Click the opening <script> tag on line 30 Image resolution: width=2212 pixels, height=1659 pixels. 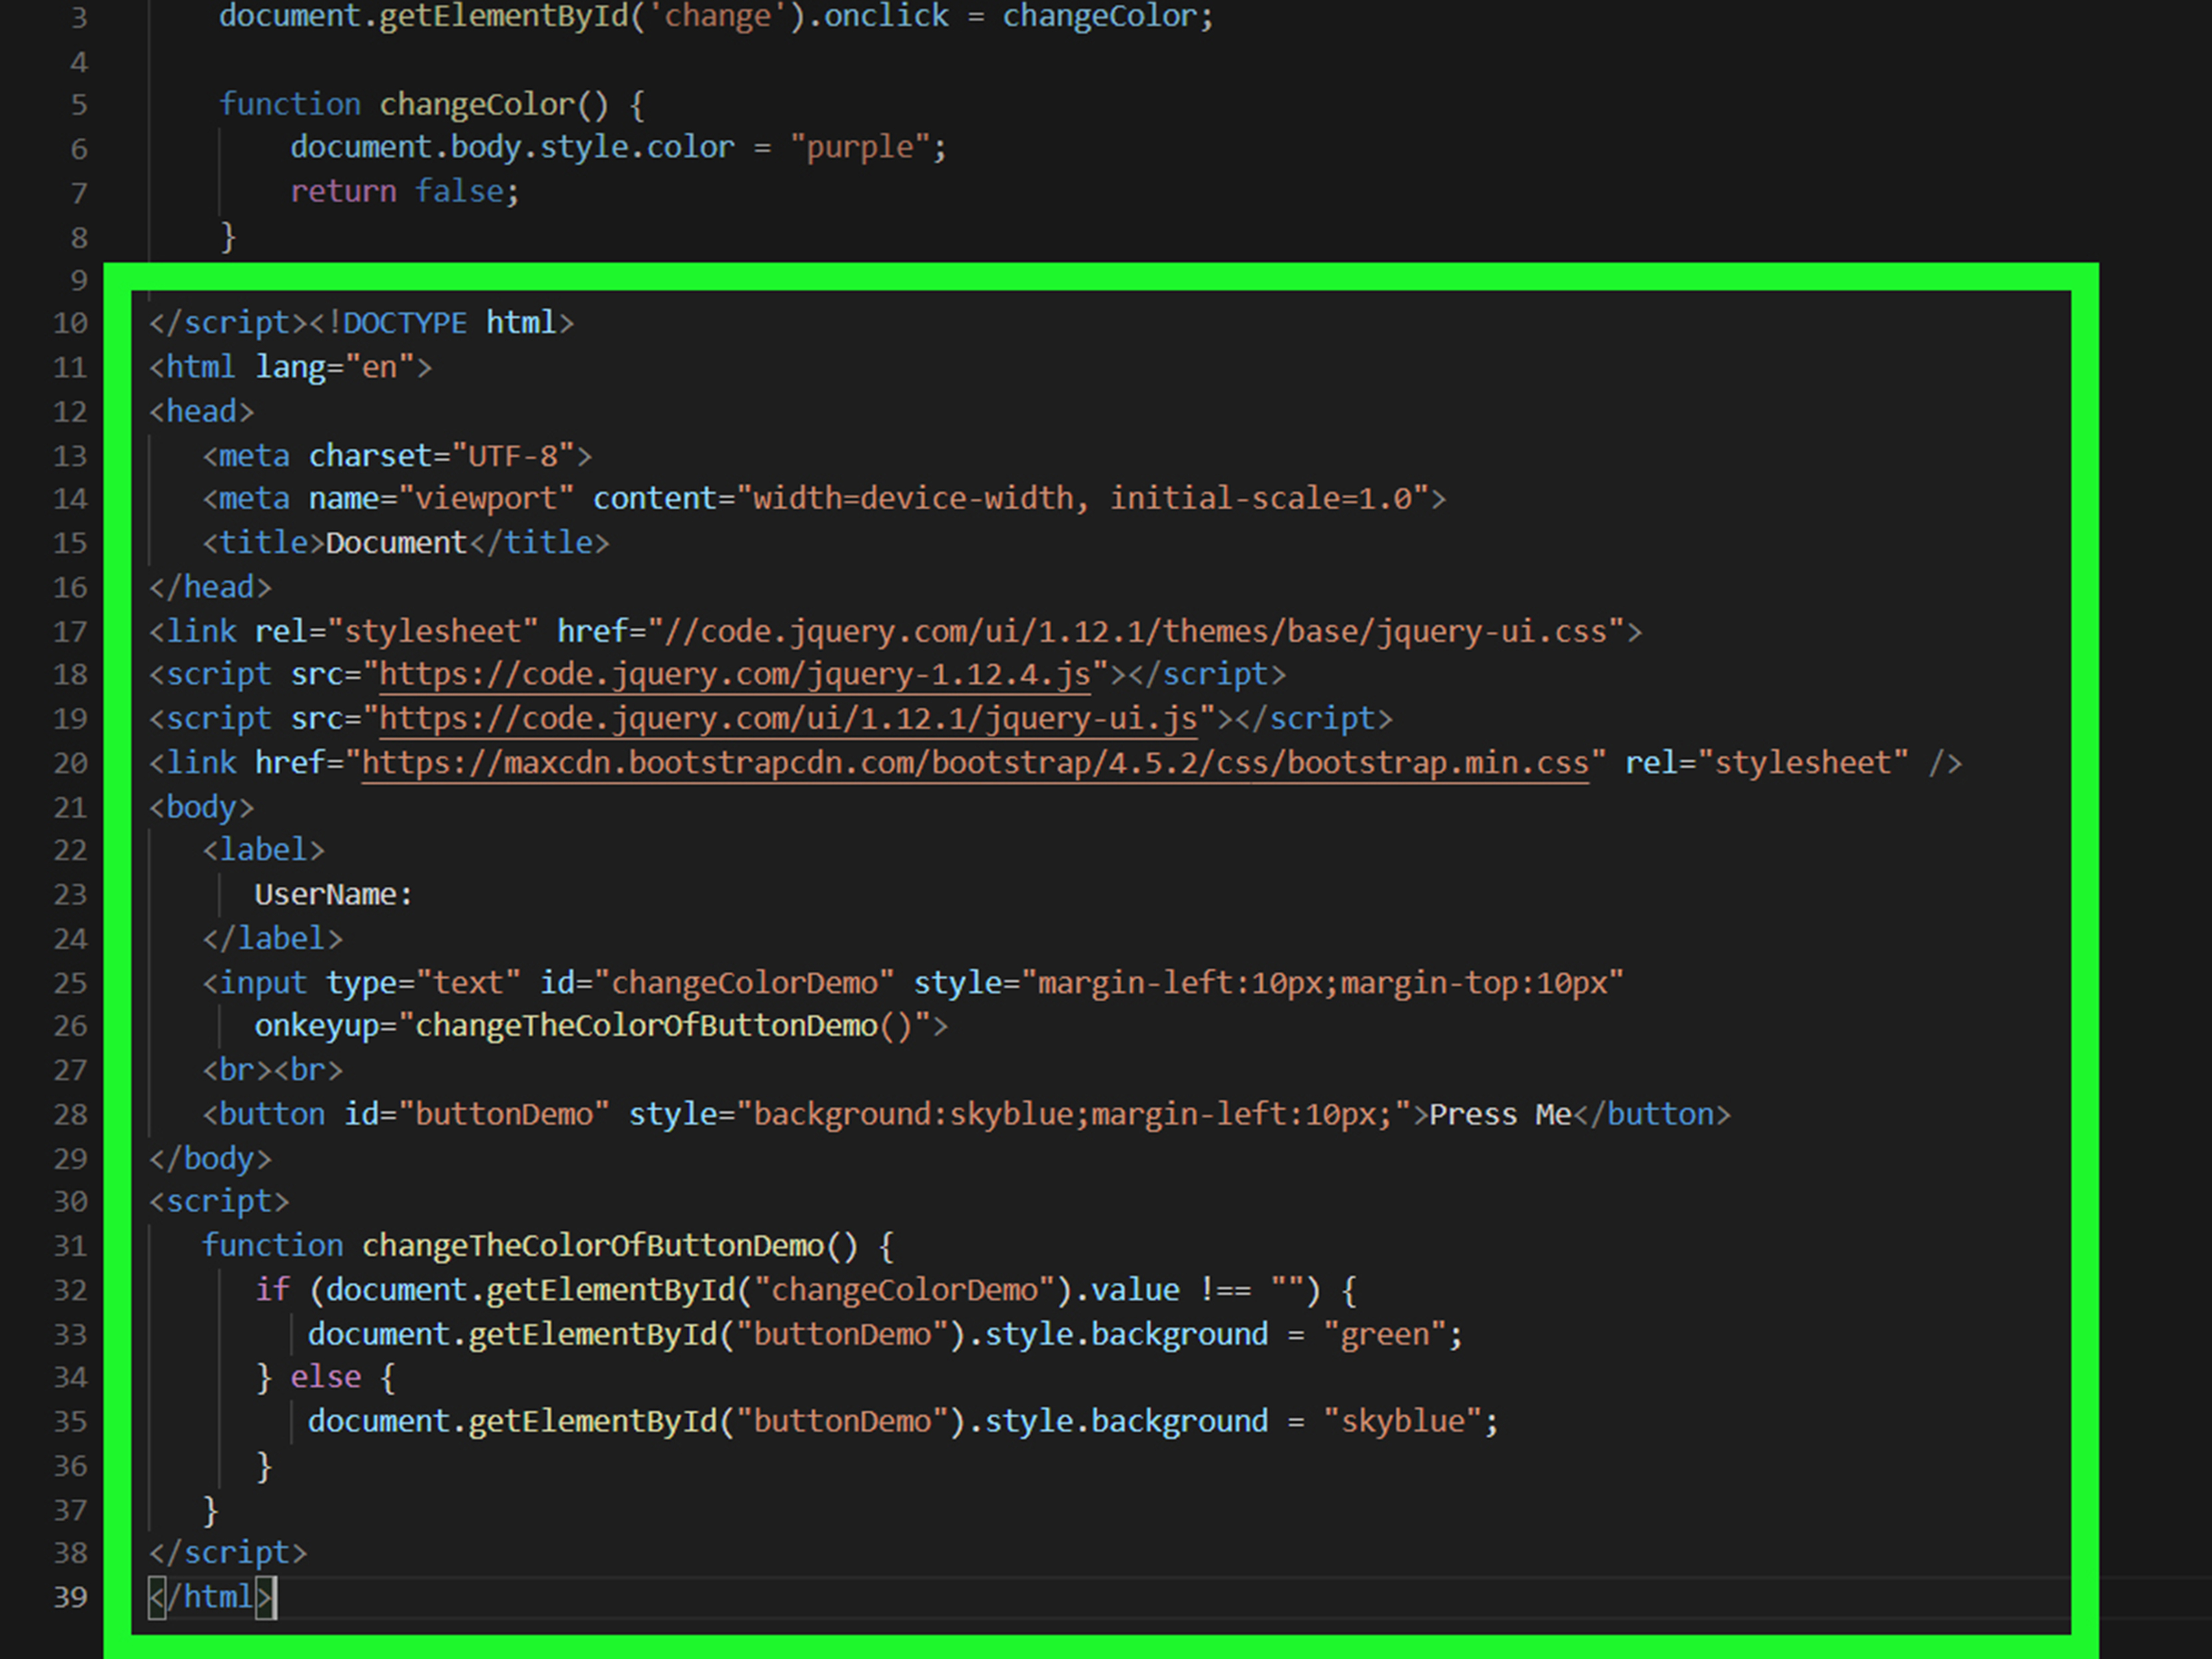pyautogui.click(x=219, y=1201)
